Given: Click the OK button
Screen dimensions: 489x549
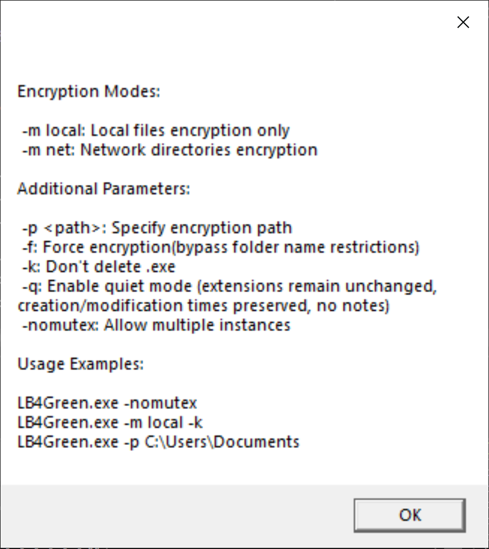Looking at the screenshot, I should tap(409, 515).
